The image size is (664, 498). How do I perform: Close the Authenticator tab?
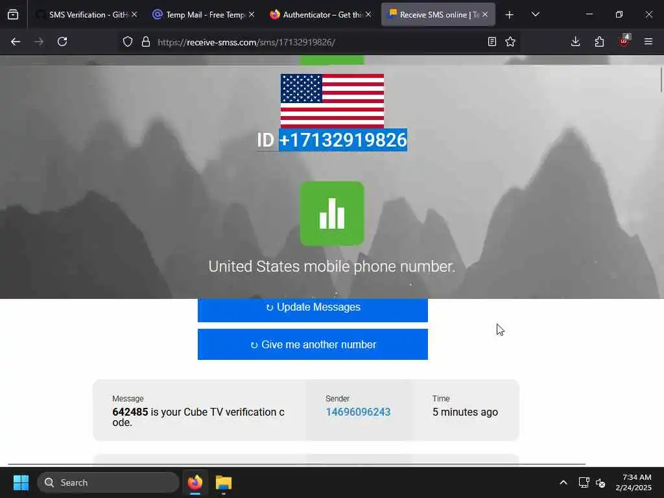coord(368,15)
